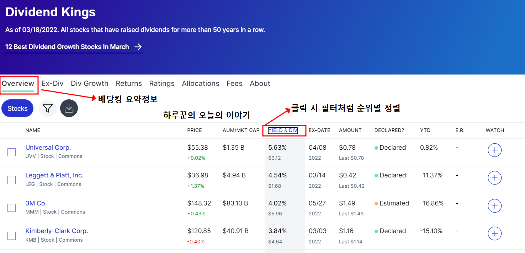
Task: Open the Returns tab
Action: click(129, 84)
